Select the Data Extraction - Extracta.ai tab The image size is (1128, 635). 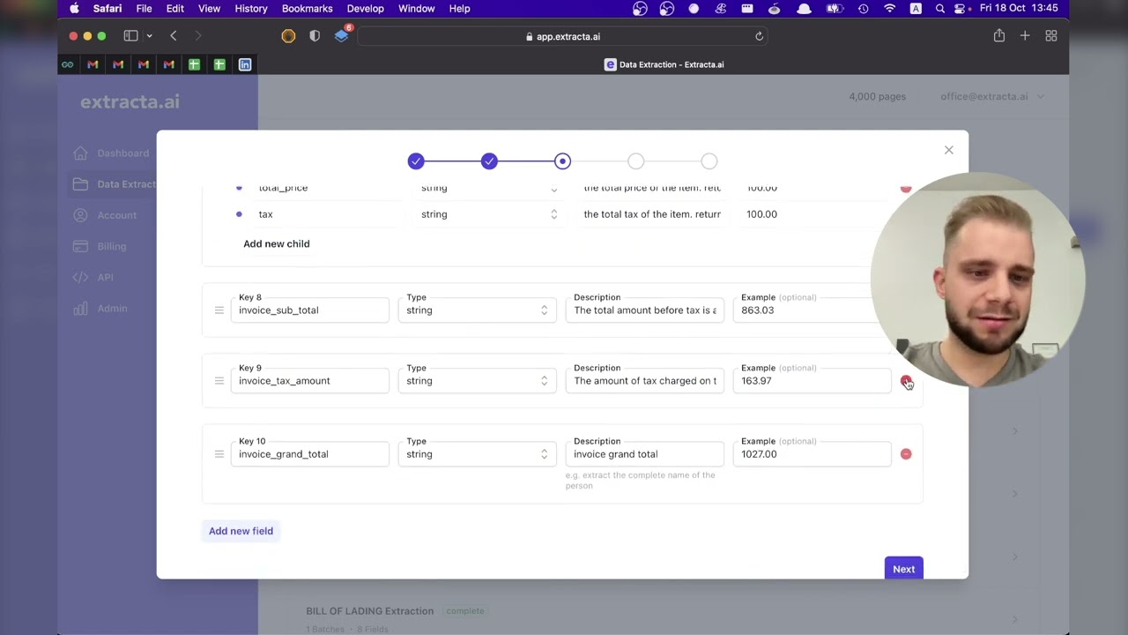pos(664,64)
